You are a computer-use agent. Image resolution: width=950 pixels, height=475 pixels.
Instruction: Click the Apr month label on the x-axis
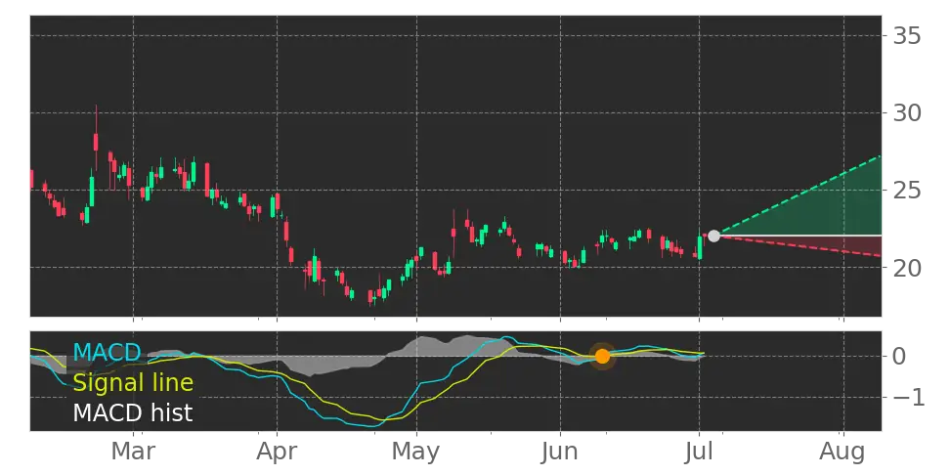pos(277,453)
